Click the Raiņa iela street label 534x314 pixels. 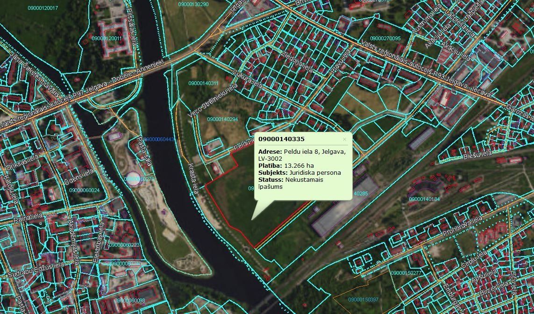[x=28, y=218]
